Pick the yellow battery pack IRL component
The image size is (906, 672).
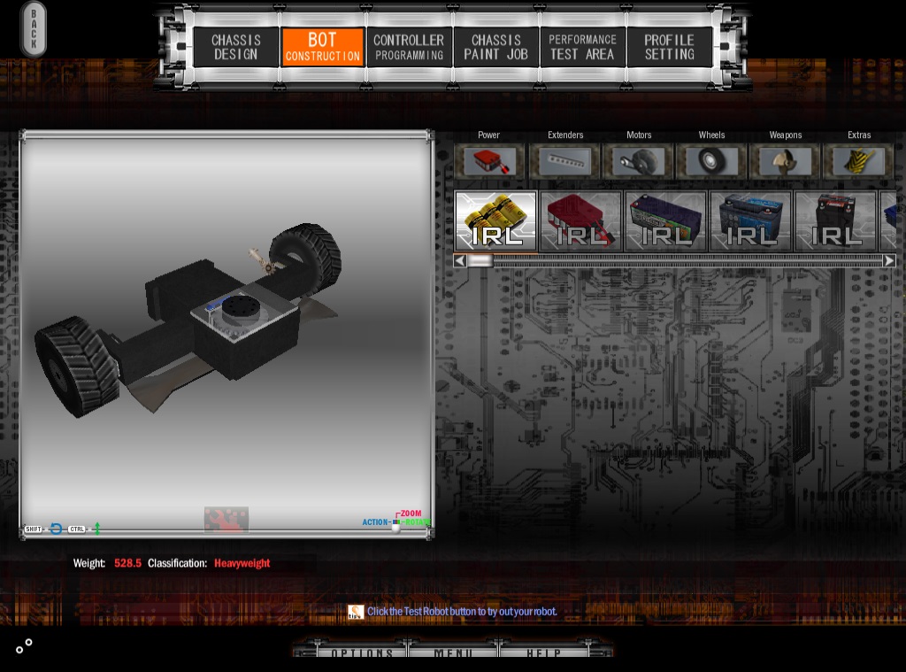(495, 221)
